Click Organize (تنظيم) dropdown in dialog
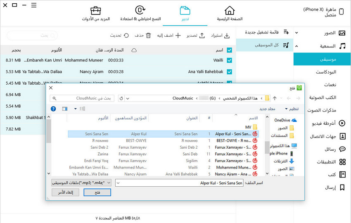The height and width of the screenshot is (223, 351). [292, 109]
